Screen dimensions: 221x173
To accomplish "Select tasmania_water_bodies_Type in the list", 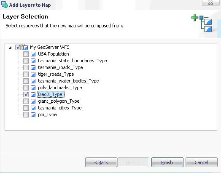I will pos(68,81).
